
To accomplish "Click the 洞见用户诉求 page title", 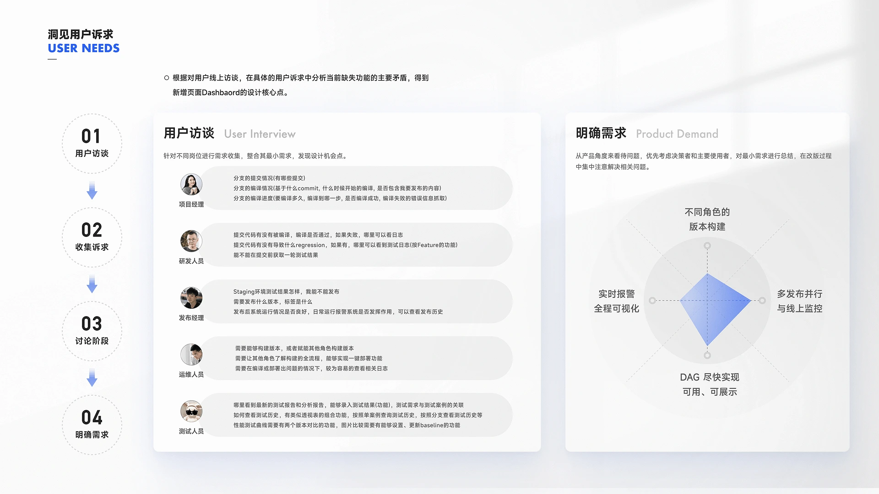I will 81,34.
